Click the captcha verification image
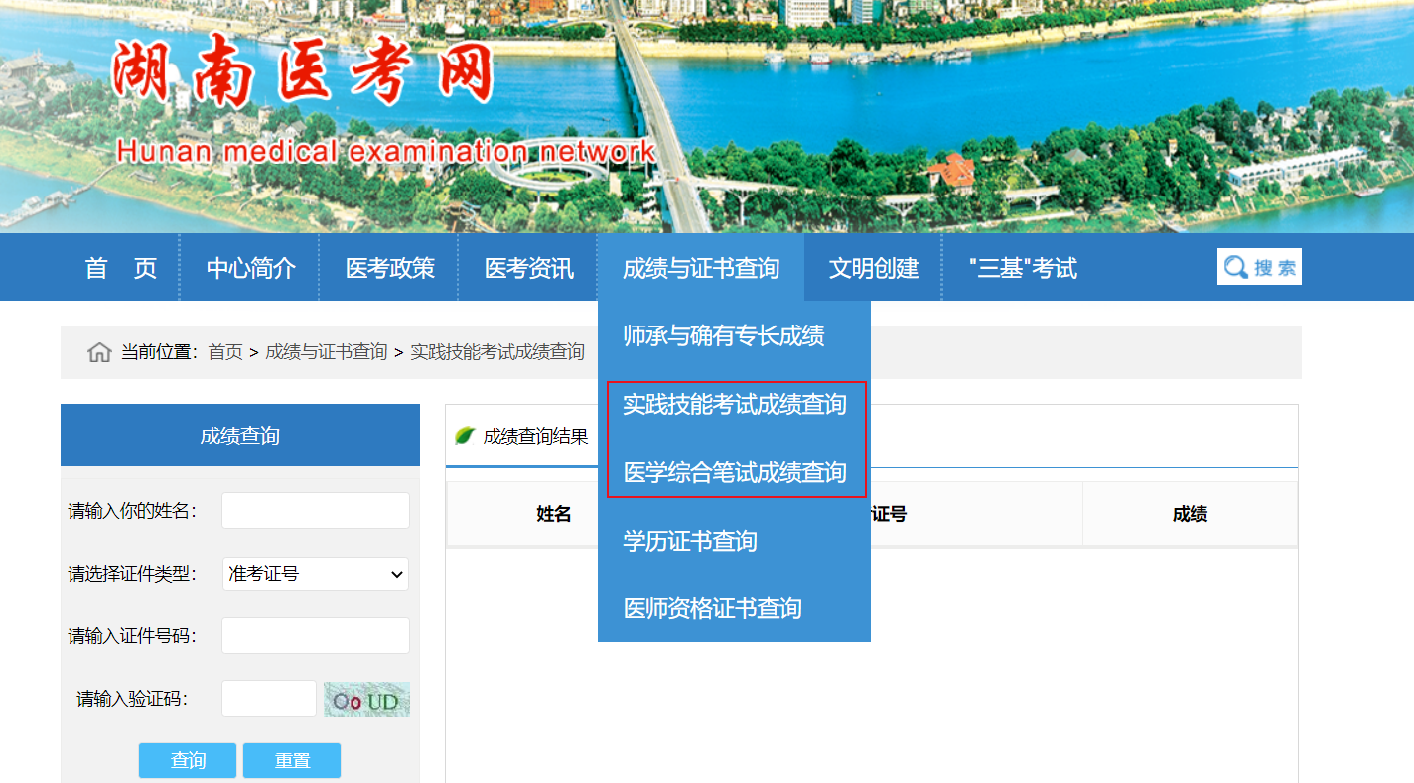Screen dimensions: 1414x783 366,700
